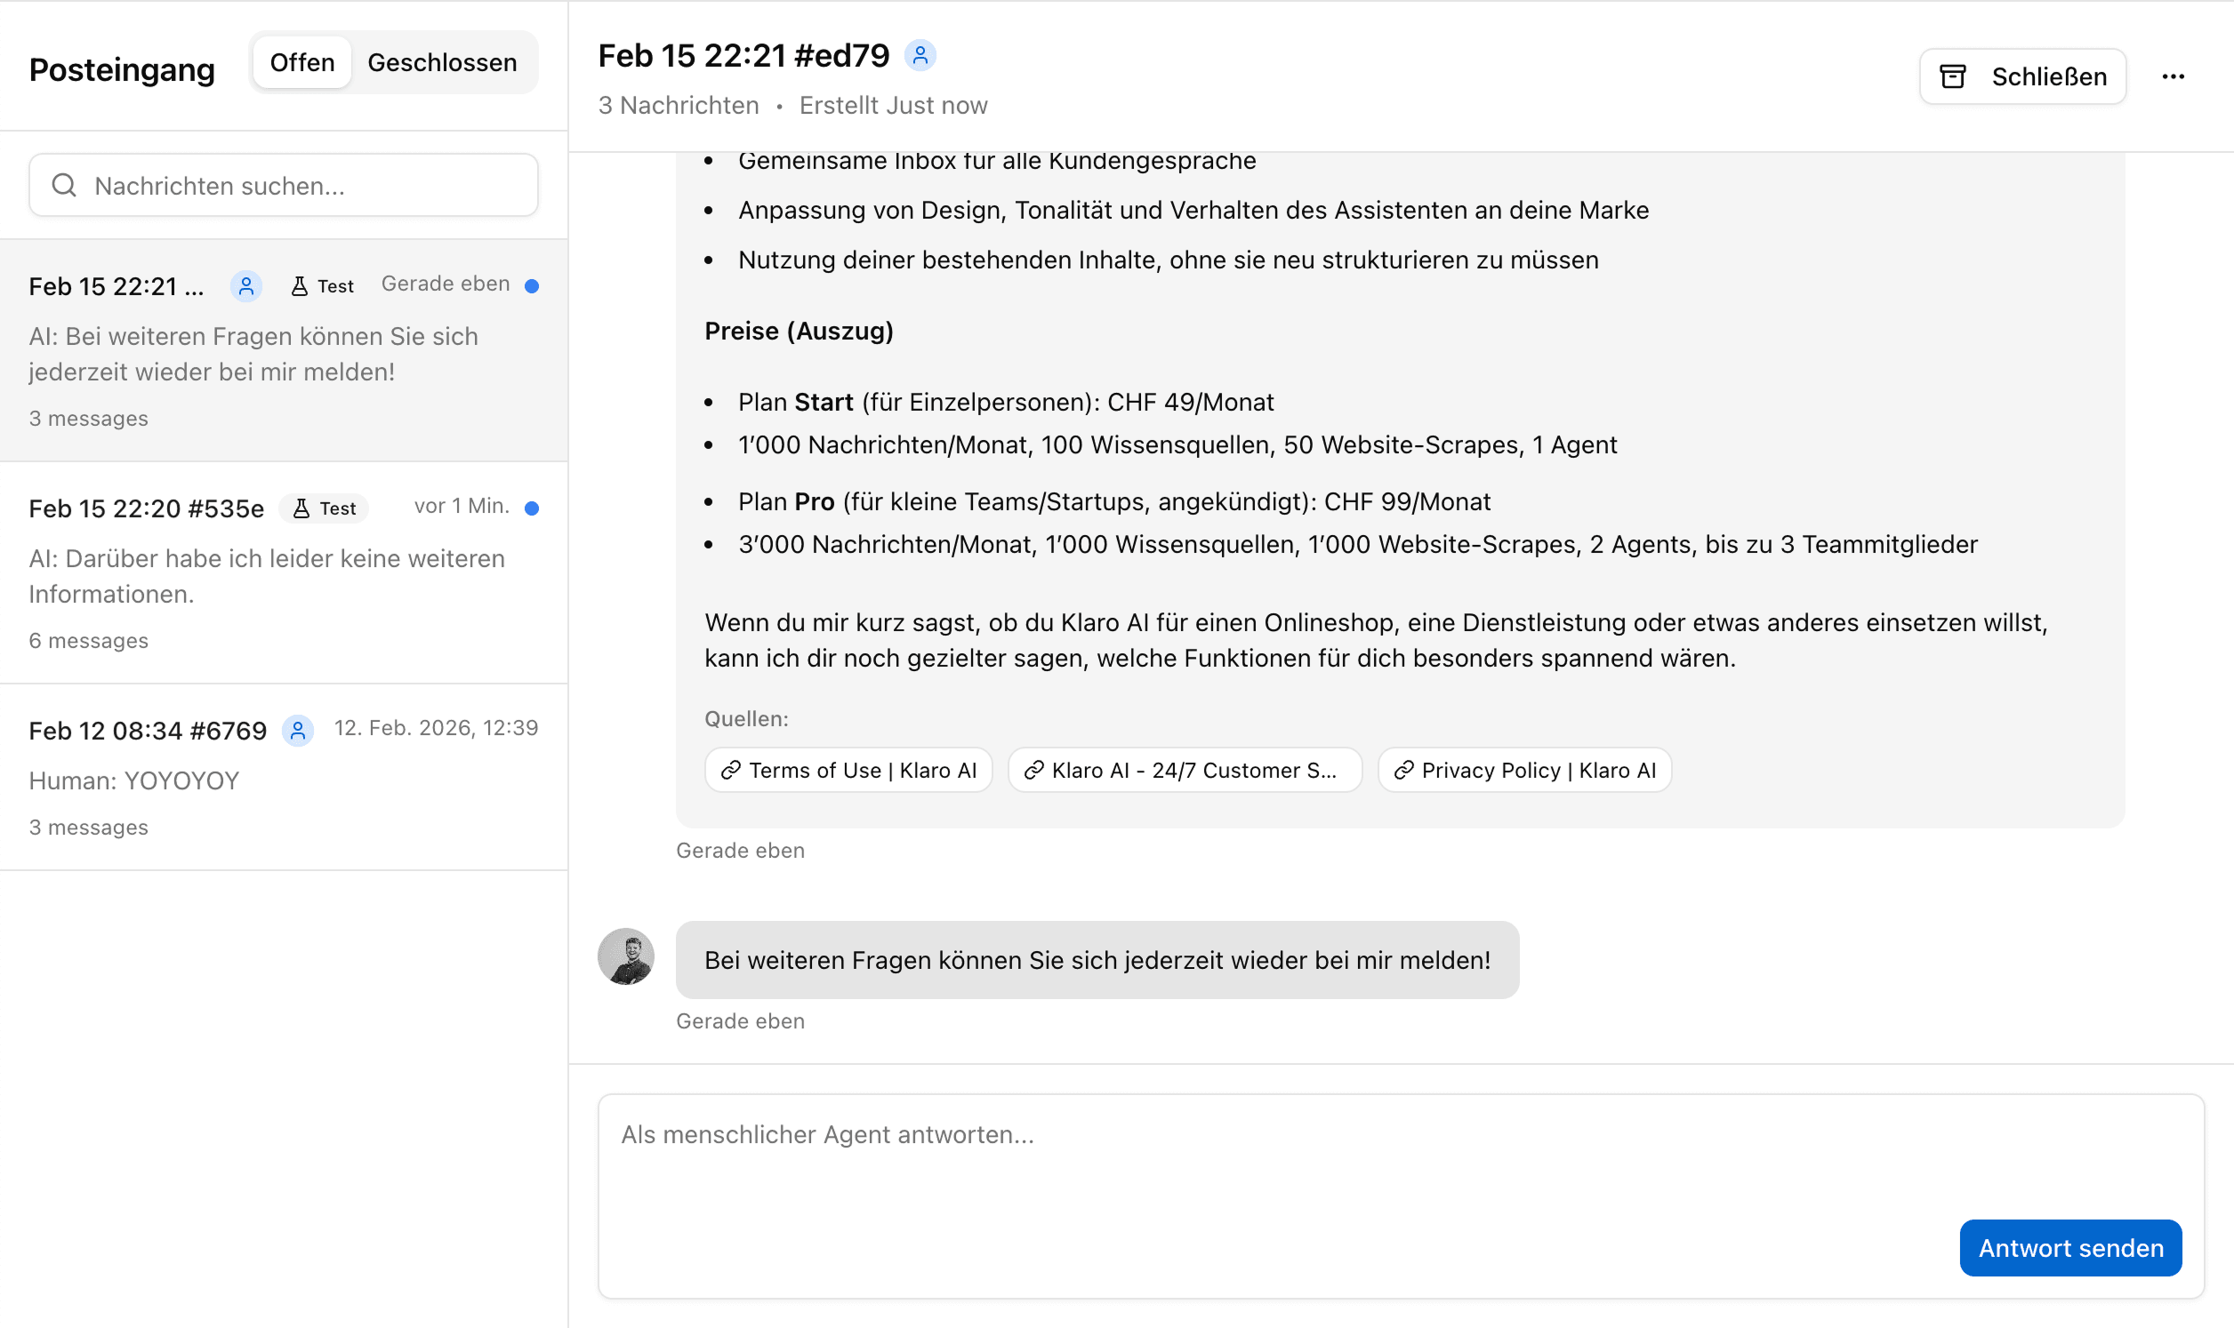Click the Test flask icon on conversation #535e

point(303,508)
